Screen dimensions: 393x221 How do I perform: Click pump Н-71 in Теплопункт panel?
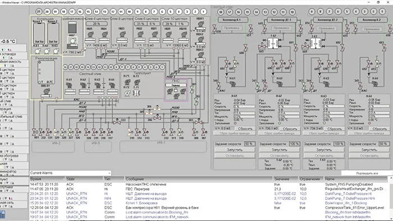pos(127,82)
